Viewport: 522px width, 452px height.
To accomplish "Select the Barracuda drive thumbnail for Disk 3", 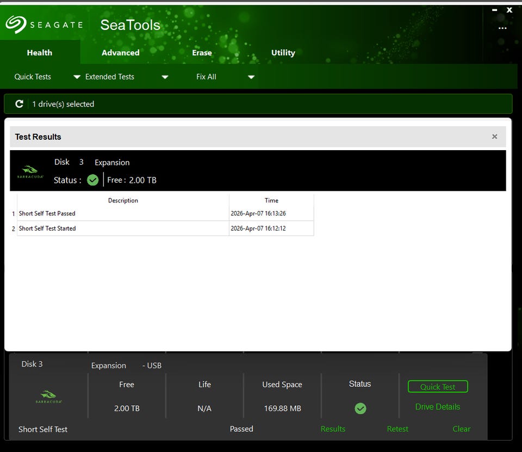I will click(48, 396).
